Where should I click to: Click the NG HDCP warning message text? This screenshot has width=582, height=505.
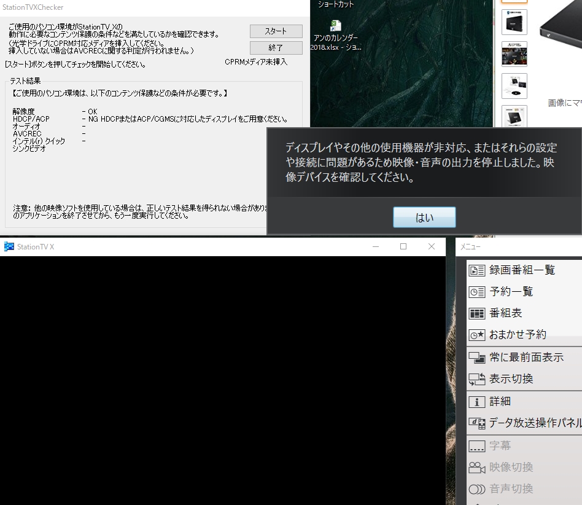point(188,119)
